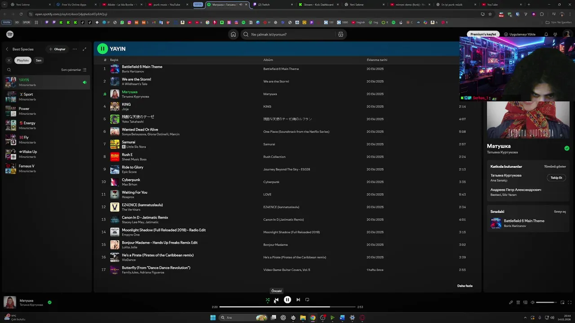Open the Power playlist in the sidebar

pyautogui.click(x=46, y=111)
